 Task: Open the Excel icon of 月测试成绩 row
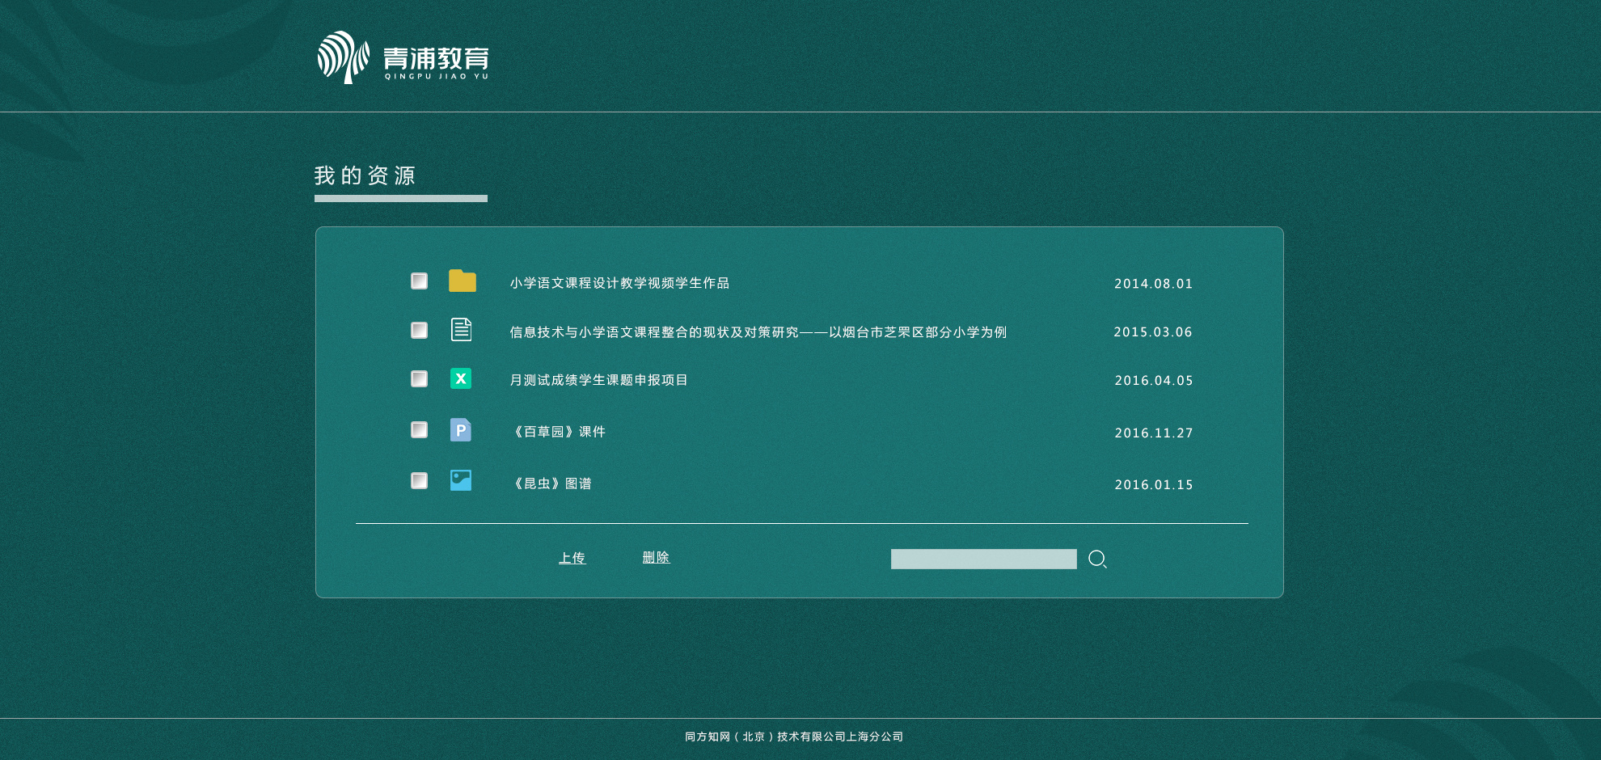(x=461, y=378)
